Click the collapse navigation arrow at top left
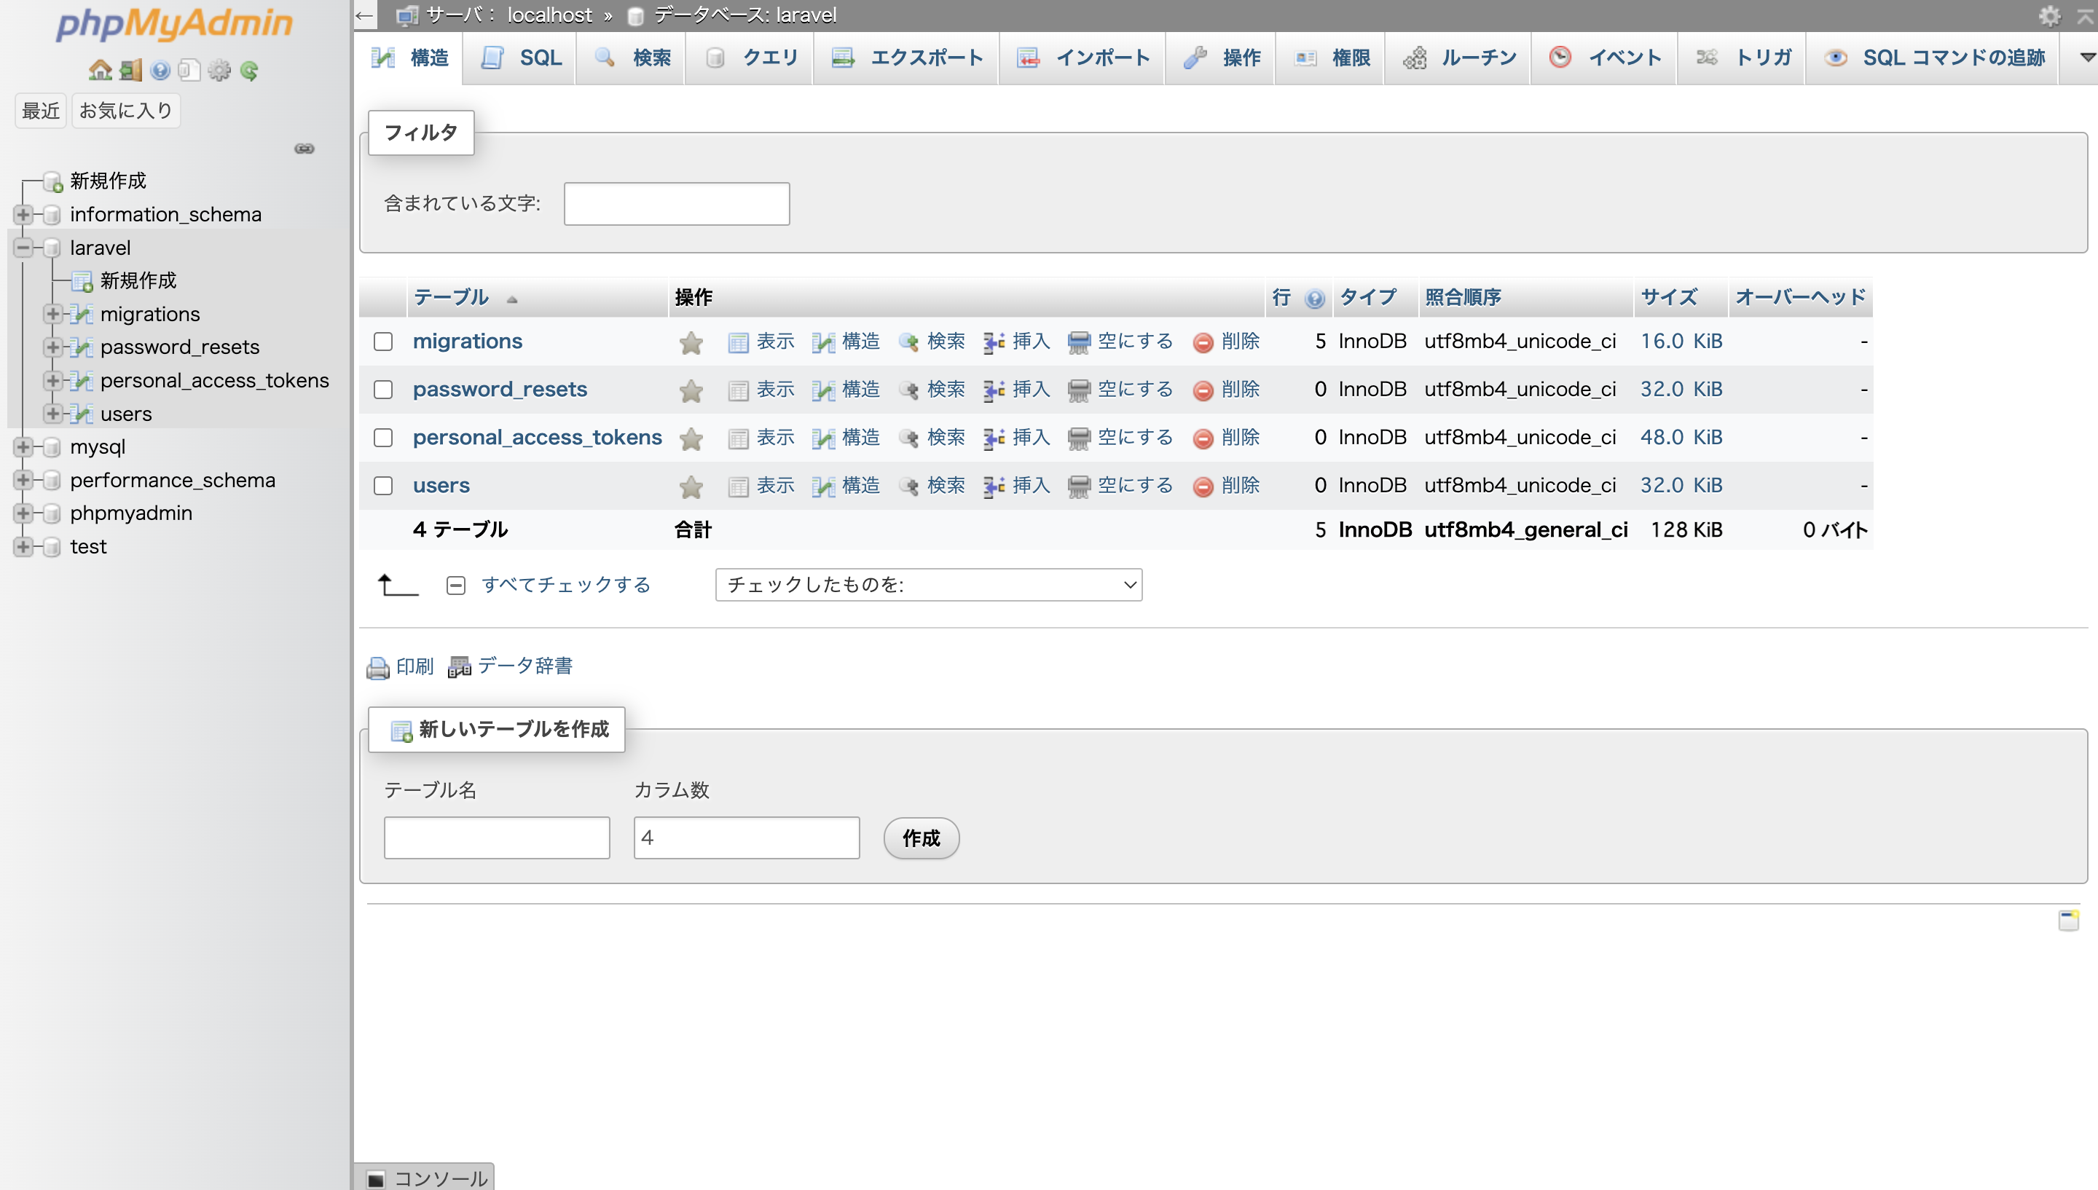 [364, 15]
